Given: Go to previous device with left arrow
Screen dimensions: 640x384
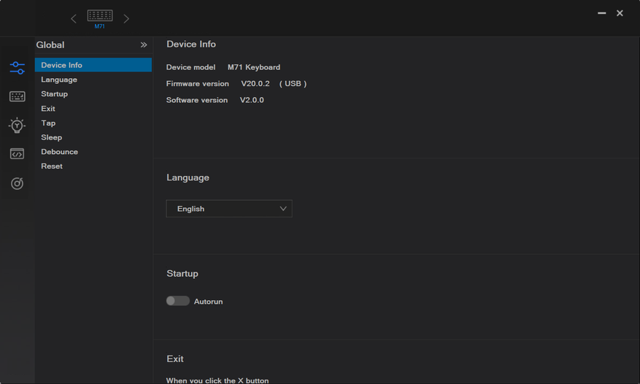Looking at the screenshot, I should point(73,19).
